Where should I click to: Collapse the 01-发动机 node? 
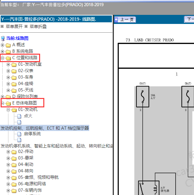click(8, 110)
